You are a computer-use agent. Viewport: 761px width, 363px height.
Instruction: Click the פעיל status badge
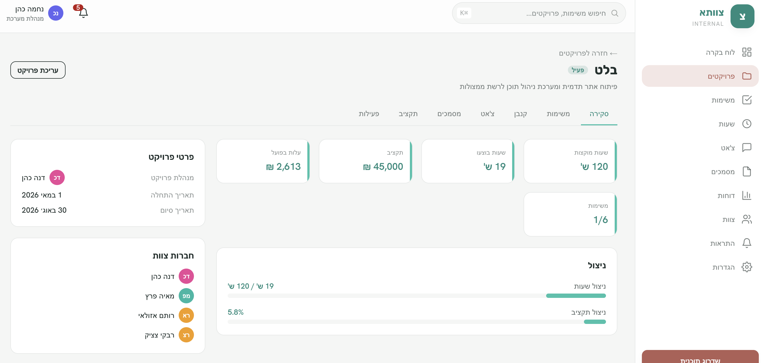point(577,70)
